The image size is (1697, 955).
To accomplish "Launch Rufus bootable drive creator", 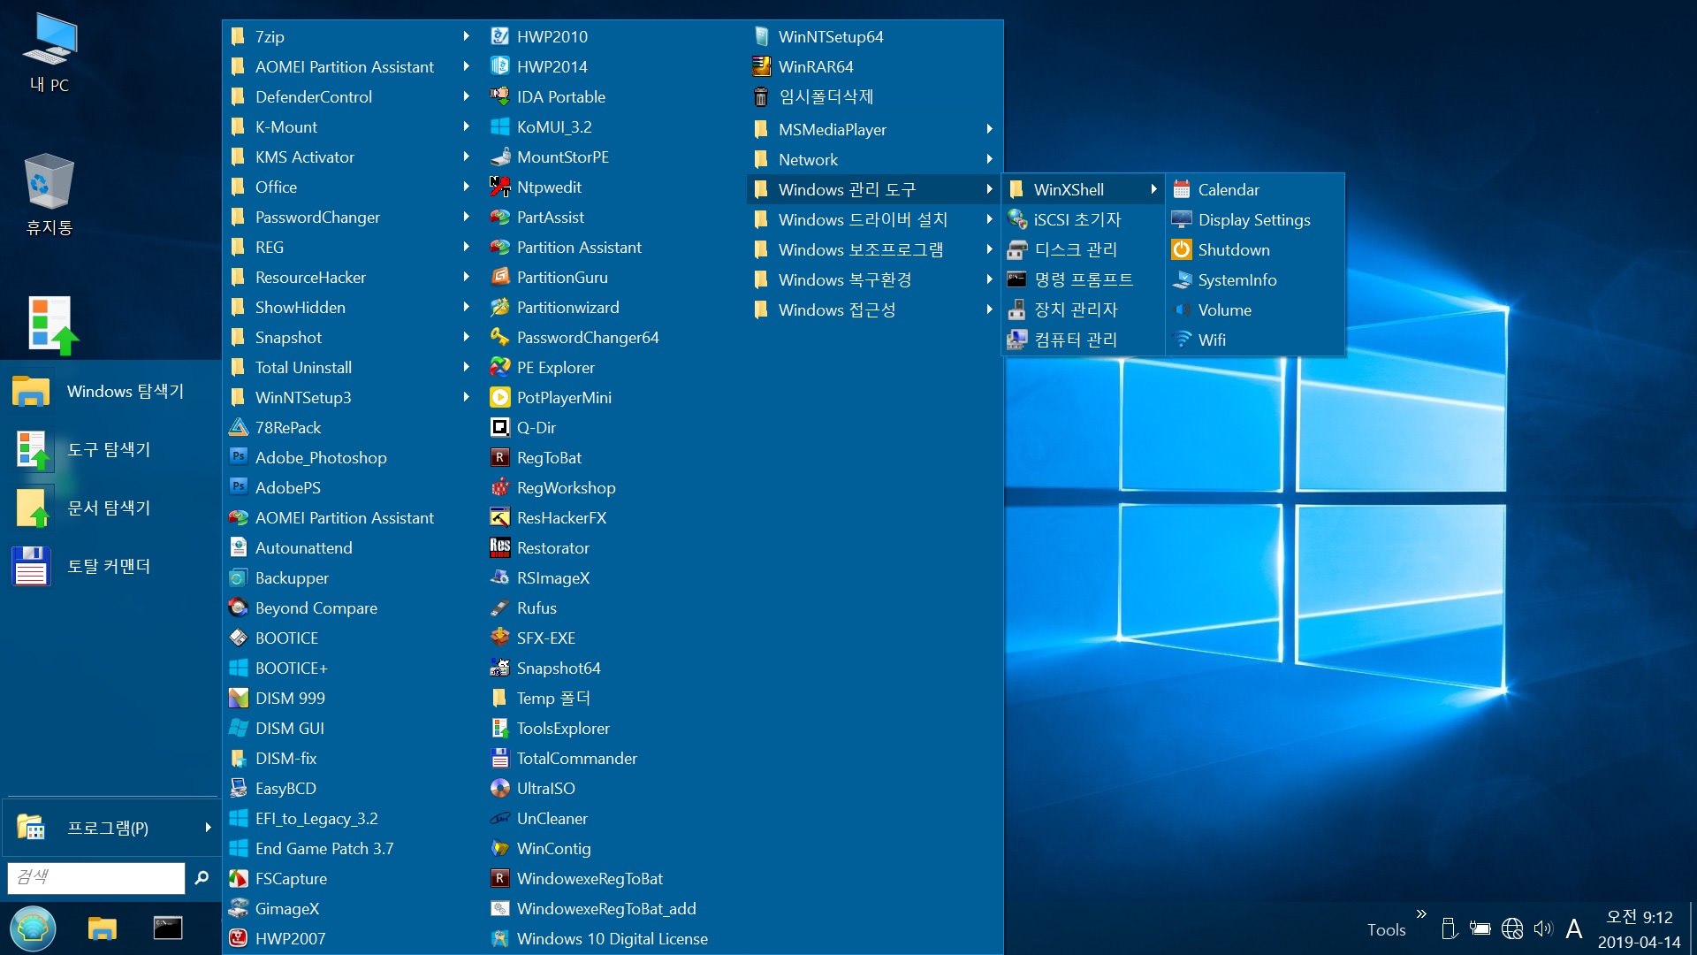I will [x=537, y=607].
